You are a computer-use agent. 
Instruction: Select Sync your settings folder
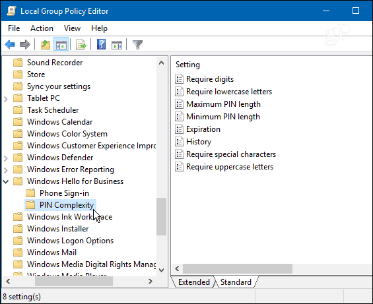(59, 86)
